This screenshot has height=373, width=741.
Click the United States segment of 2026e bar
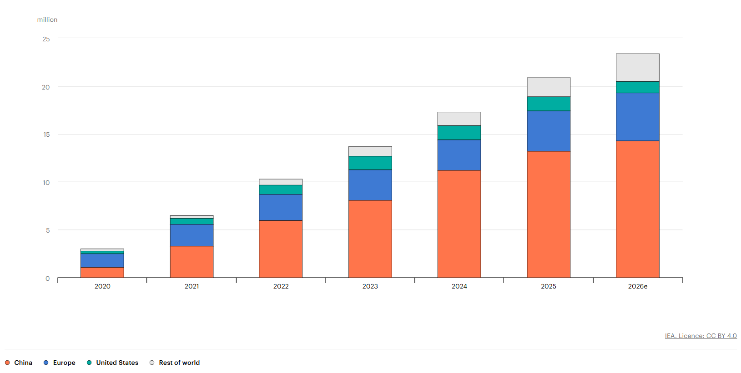(638, 87)
